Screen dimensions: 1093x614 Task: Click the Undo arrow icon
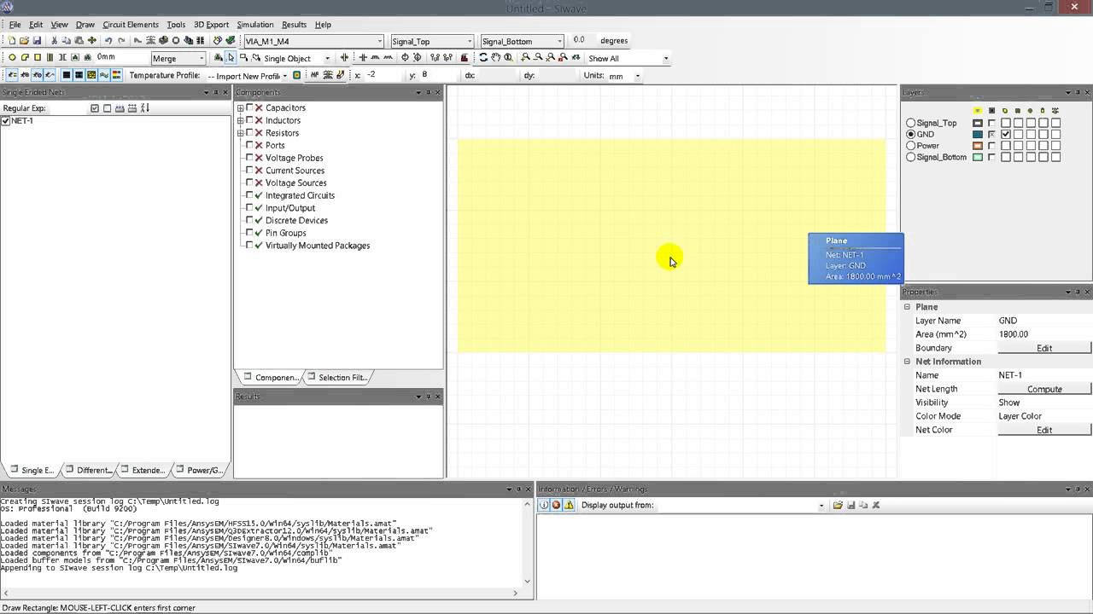coord(108,41)
